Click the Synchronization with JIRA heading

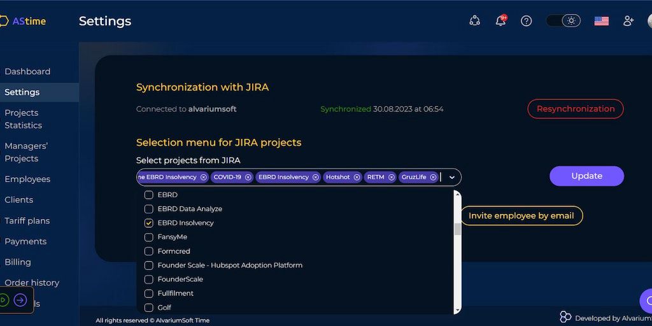coord(202,87)
